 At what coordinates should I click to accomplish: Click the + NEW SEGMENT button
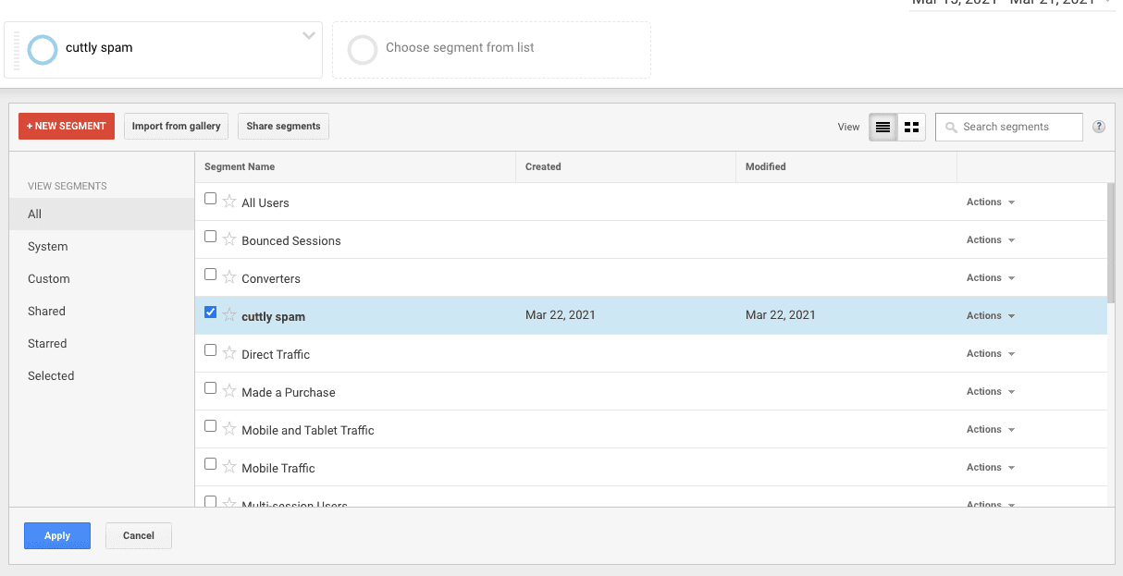pos(67,126)
